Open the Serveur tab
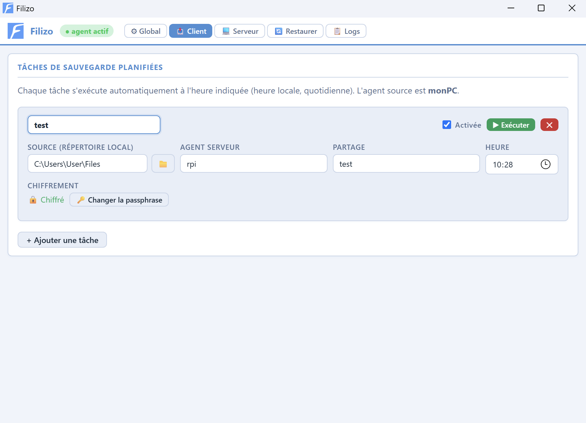The height and width of the screenshot is (423, 586). pos(240,31)
